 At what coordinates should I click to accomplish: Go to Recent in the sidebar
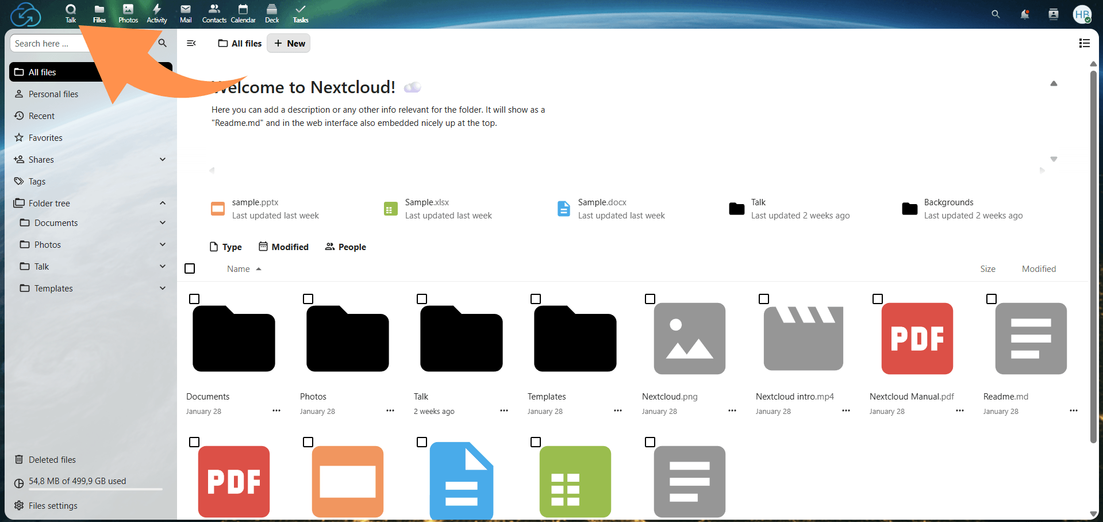[x=40, y=116]
